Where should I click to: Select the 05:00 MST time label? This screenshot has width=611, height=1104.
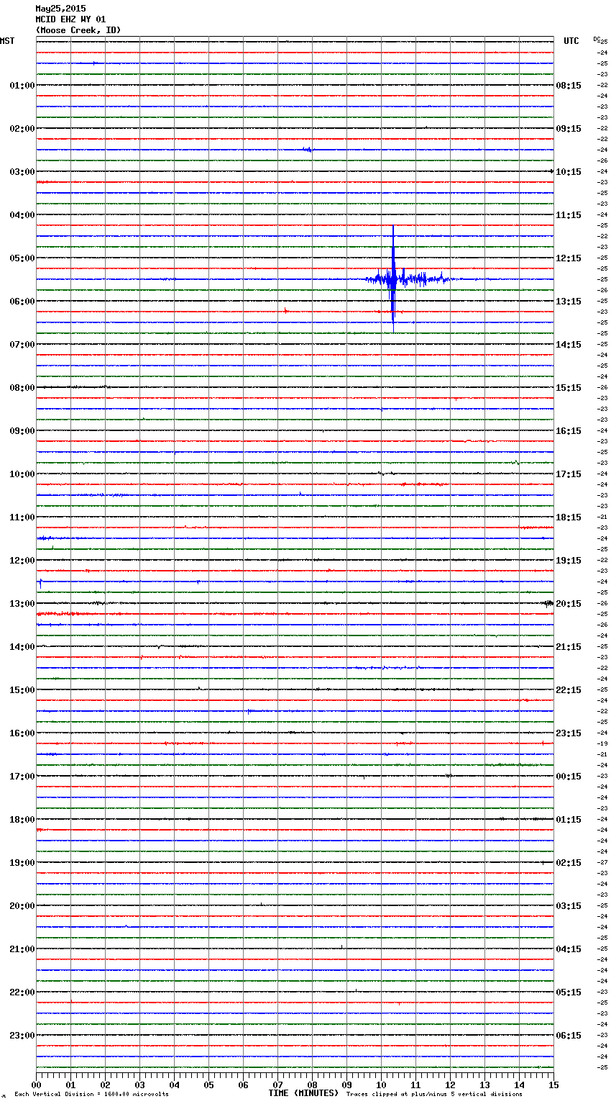click(x=22, y=258)
